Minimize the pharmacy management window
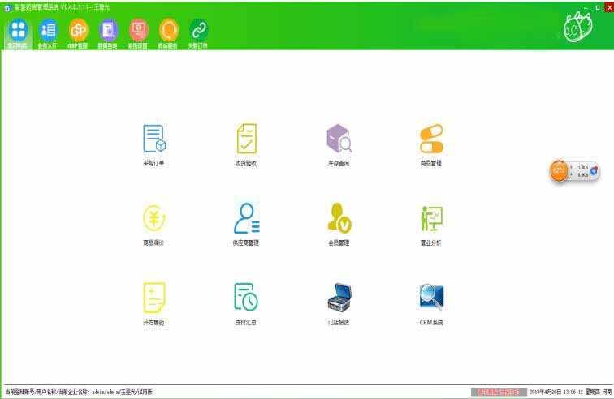 coord(586,7)
